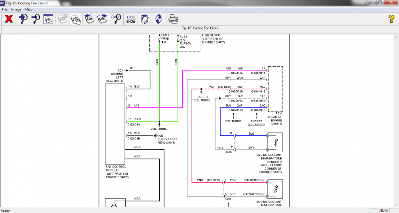Open the Image menu
Viewport: 399px width, 213px height.
click(x=16, y=10)
